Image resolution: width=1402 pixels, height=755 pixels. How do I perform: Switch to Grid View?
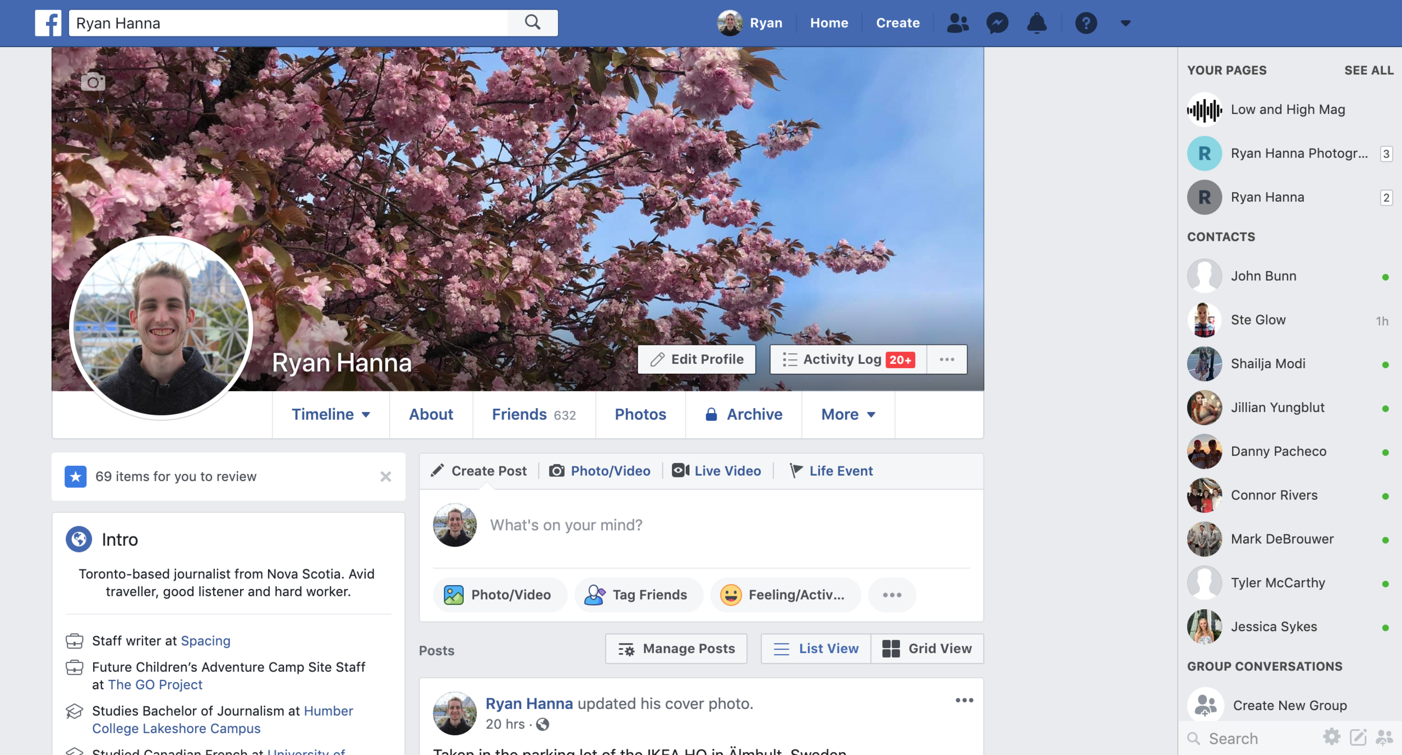click(x=928, y=649)
